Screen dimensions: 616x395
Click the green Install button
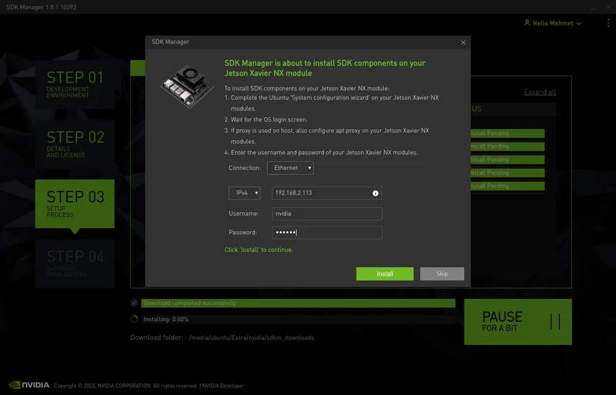[x=384, y=274]
